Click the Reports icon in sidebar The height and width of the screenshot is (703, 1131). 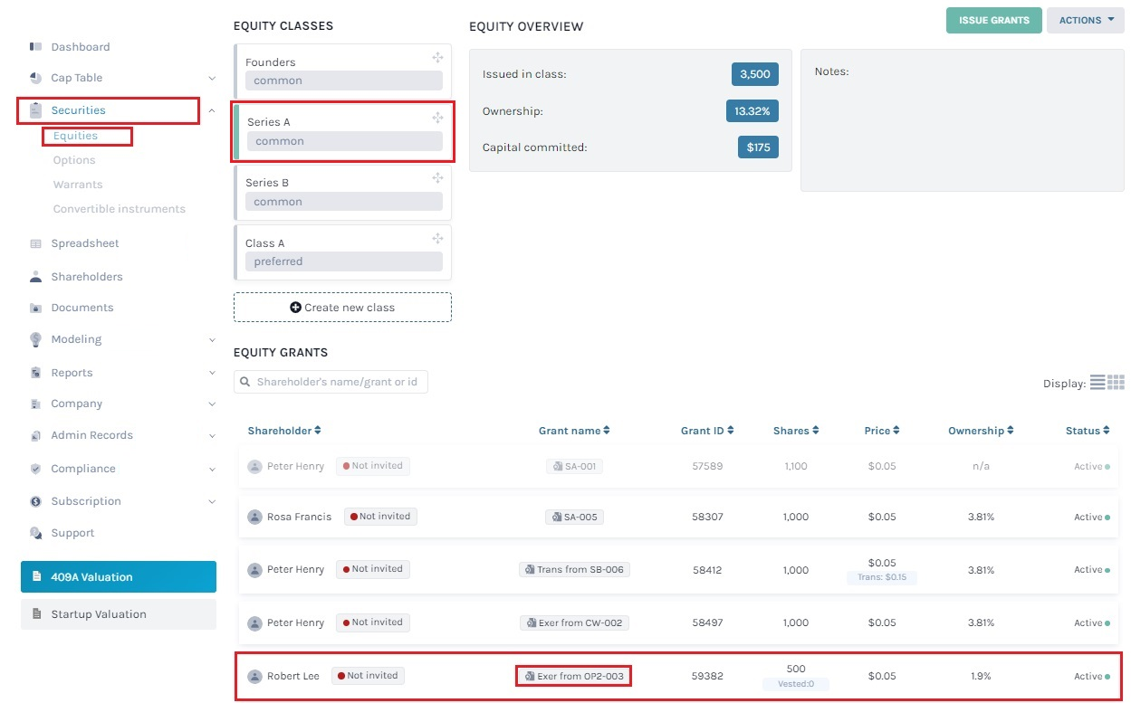(x=35, y=373)
